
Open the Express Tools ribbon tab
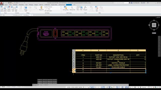pos(54,5)
